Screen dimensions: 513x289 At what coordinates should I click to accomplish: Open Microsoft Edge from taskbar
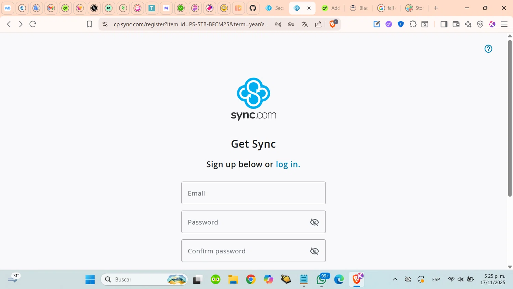click(339, 279)
